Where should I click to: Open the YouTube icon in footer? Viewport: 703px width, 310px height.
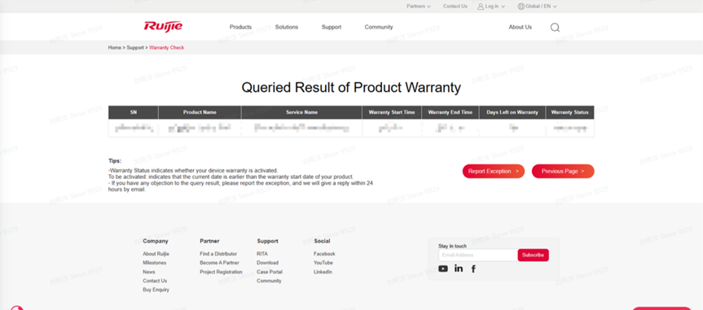click(443, 269)
